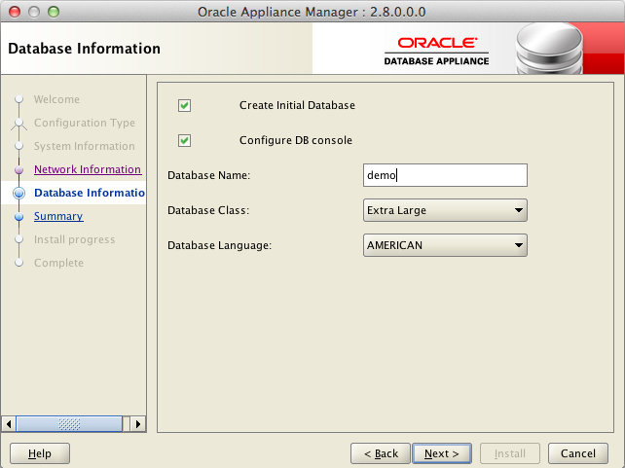
Task: Click the Configuration Type step text
Action: pos(85,123)
